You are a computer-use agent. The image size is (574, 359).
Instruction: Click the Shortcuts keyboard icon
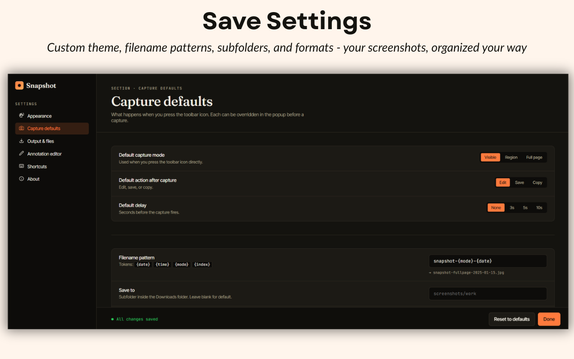[22, 166]
